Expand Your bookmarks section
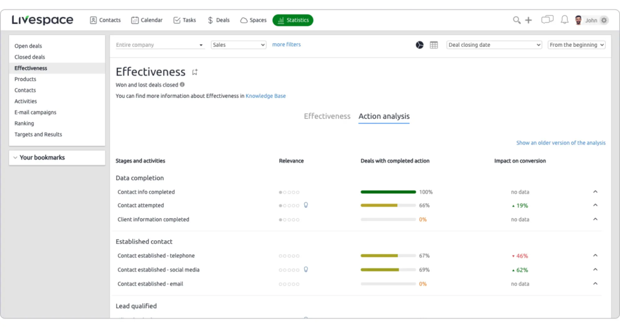Viewport: 620px width, 328px height. pyautogui.click(x=57, y=157)
